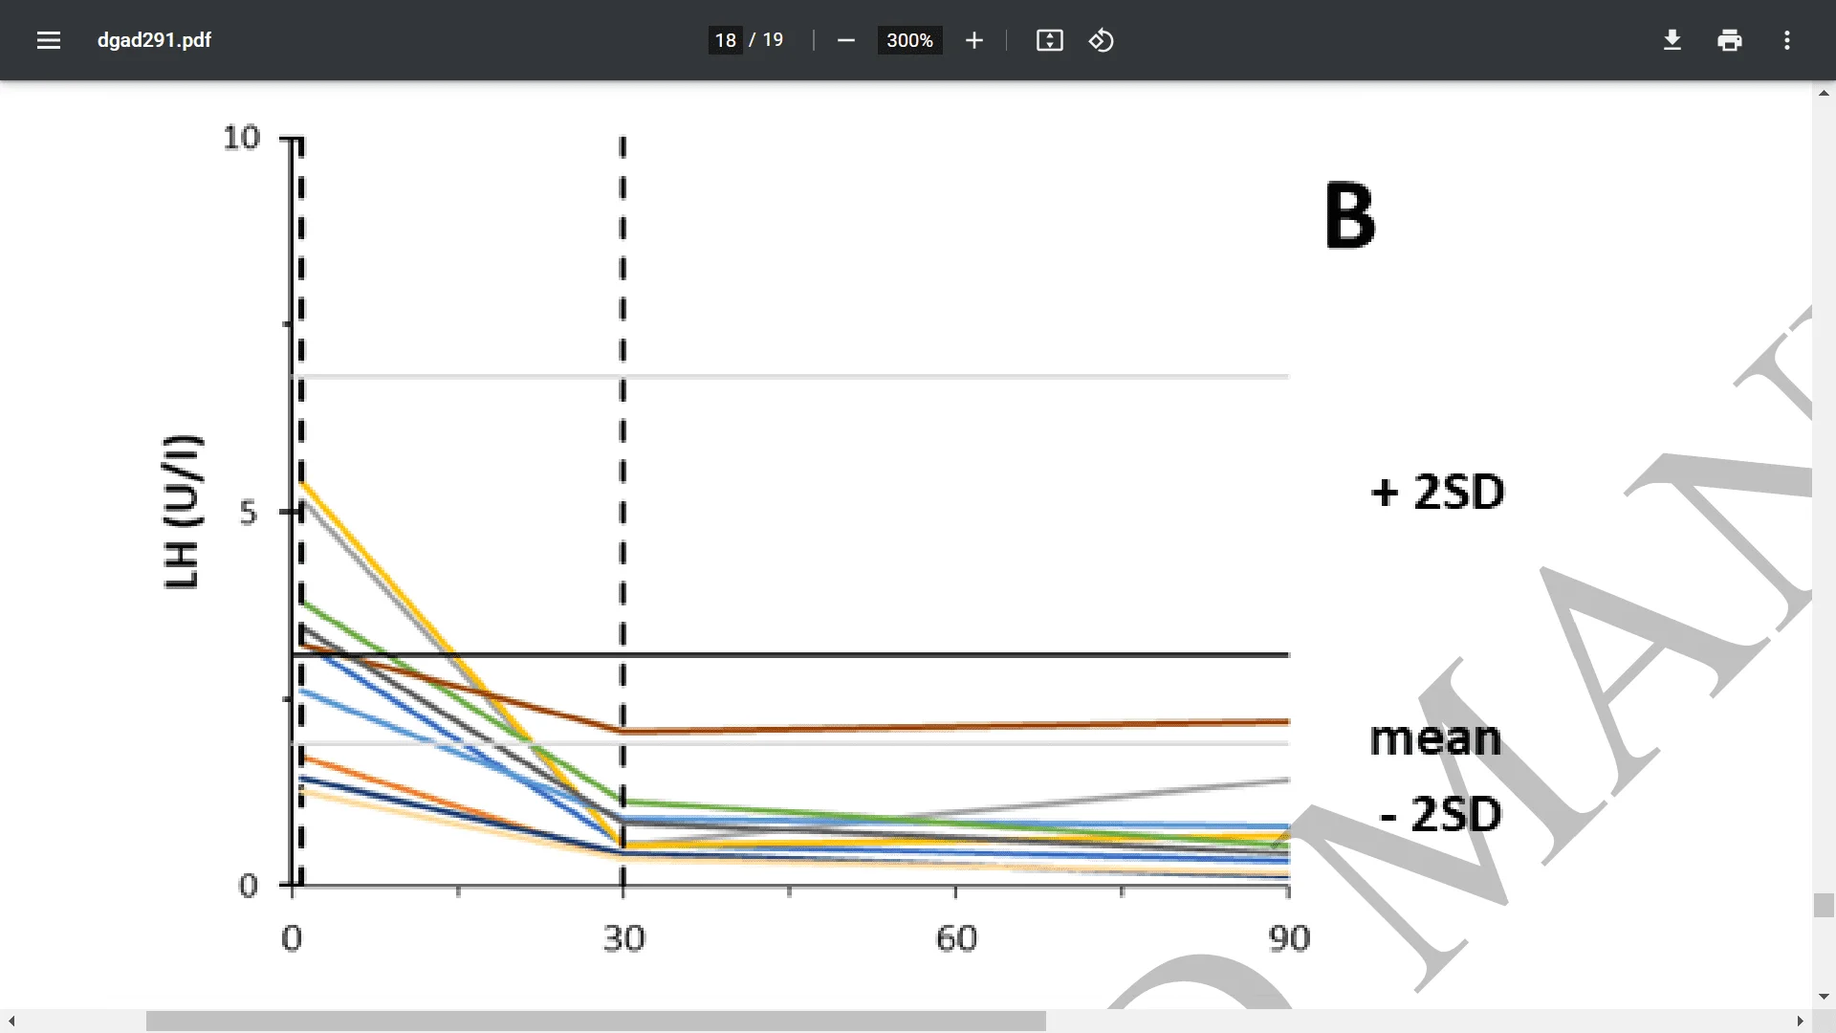
Task: Click the scroll up arrow
Action: point(1824,93)
